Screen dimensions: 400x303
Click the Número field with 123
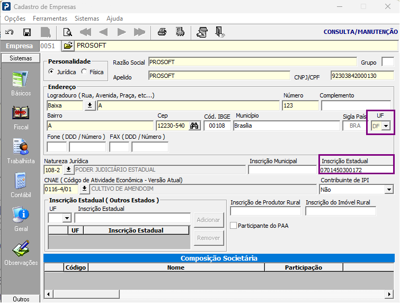click(x=300, y=105)
